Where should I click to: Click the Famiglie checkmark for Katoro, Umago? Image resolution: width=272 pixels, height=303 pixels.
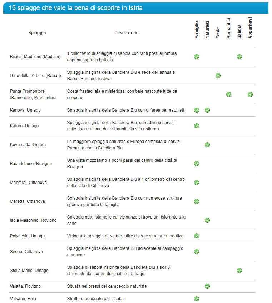click(197, 126)
